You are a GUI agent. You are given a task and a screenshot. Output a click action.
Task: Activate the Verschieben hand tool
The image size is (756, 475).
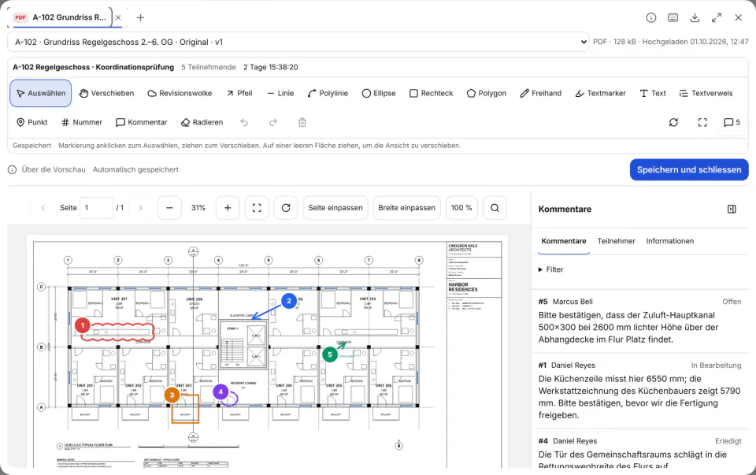(x=106, y=93)
